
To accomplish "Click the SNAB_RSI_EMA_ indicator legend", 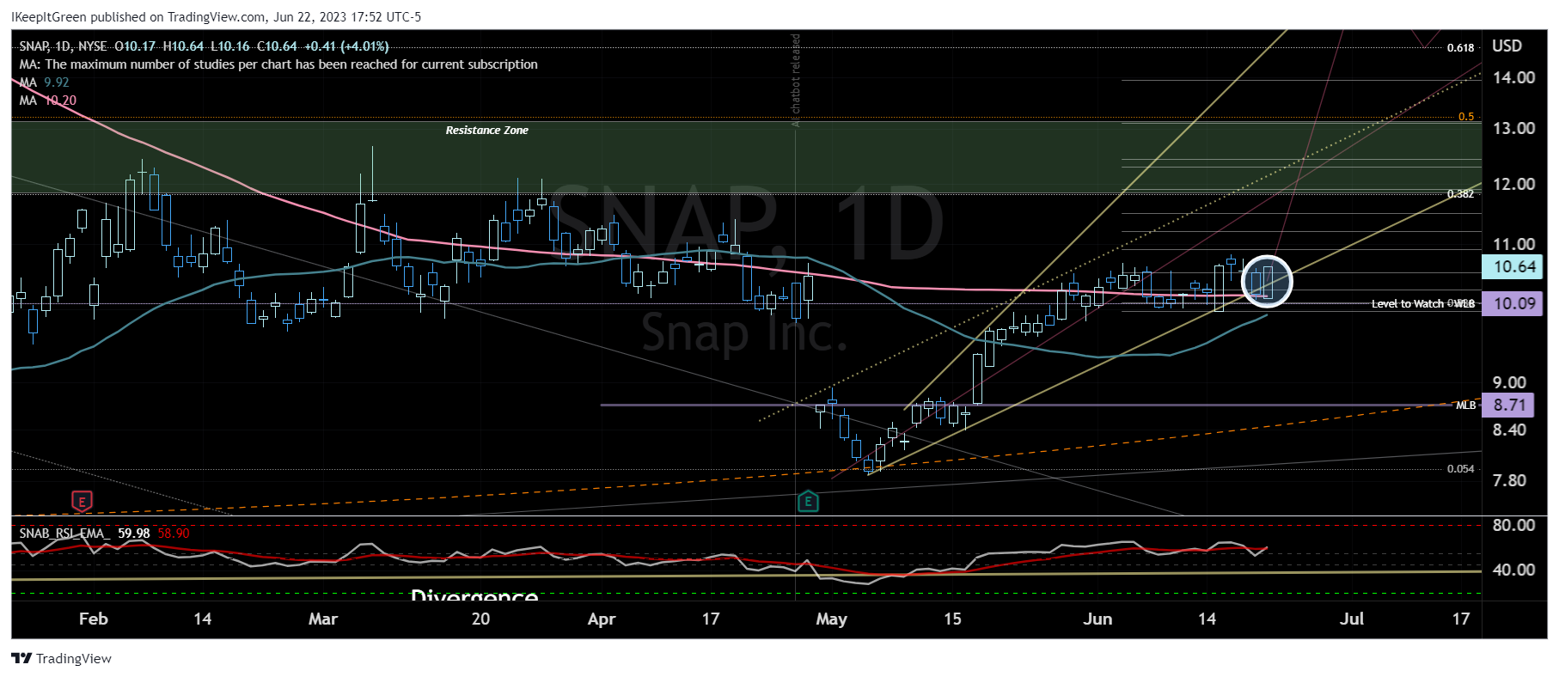I will click(x=64, y=534).
